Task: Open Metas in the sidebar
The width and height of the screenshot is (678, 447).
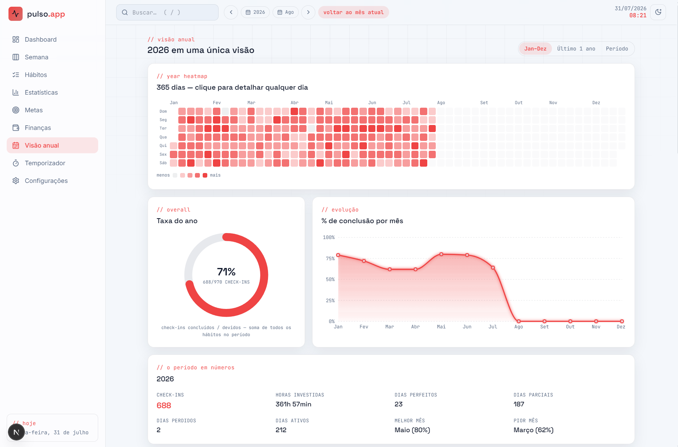Action: 52,110
